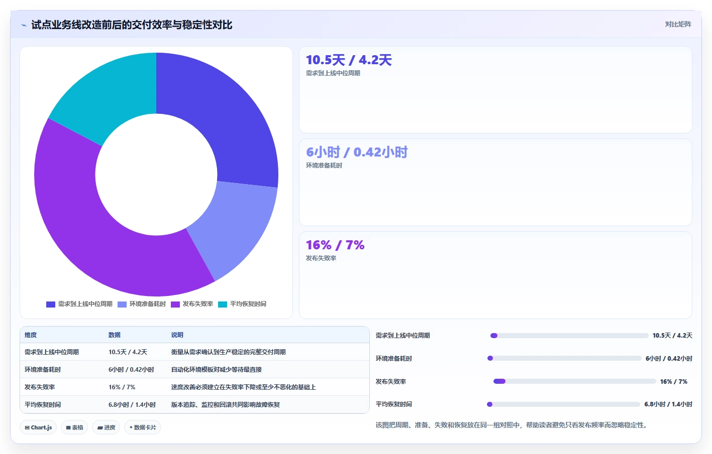This screenshot has height=454, width=712.
Task: Click the 衡量从需求确认到生产稳定的完整交付周期 description
Action: (228, 352)
